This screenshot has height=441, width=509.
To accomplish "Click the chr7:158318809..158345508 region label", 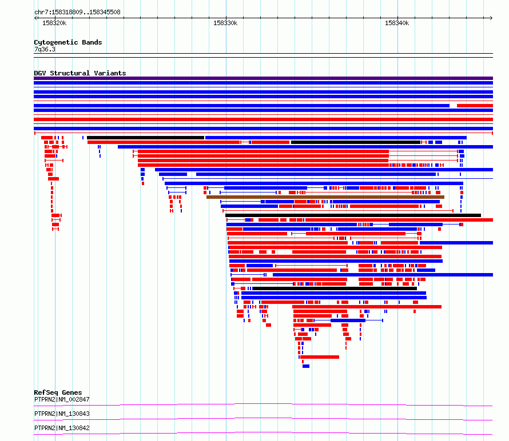I will [77, 12].
